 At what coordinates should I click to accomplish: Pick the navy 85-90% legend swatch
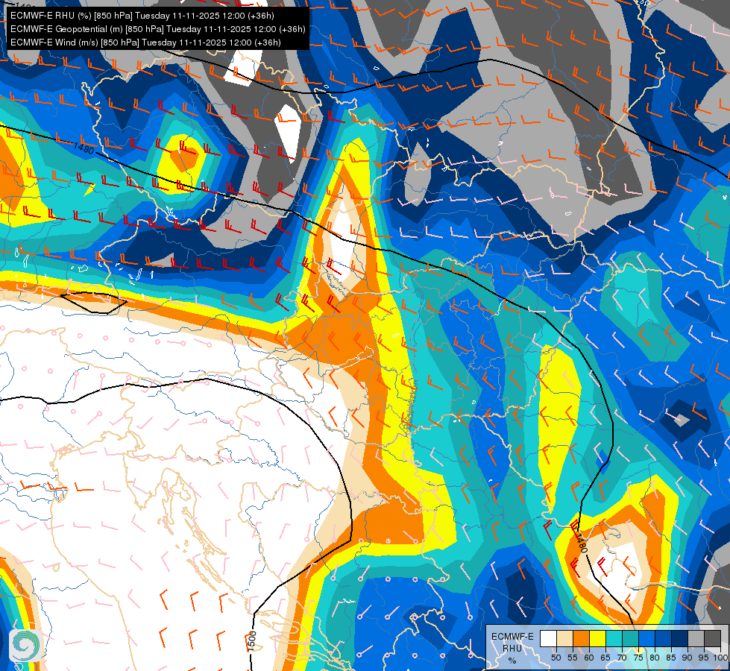680,638
